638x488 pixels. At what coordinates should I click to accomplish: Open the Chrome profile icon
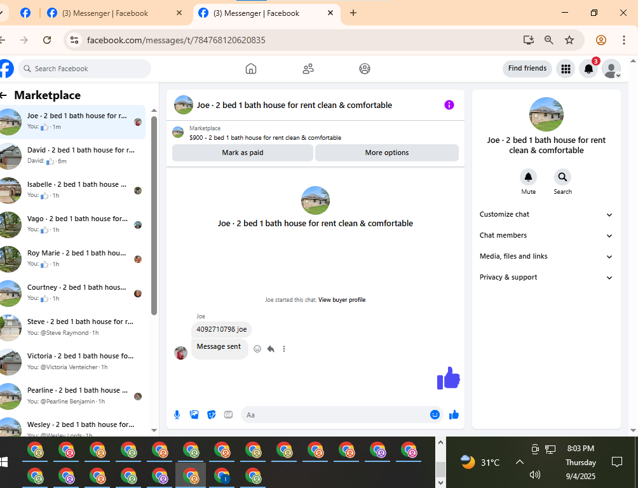tap(601, 40)
